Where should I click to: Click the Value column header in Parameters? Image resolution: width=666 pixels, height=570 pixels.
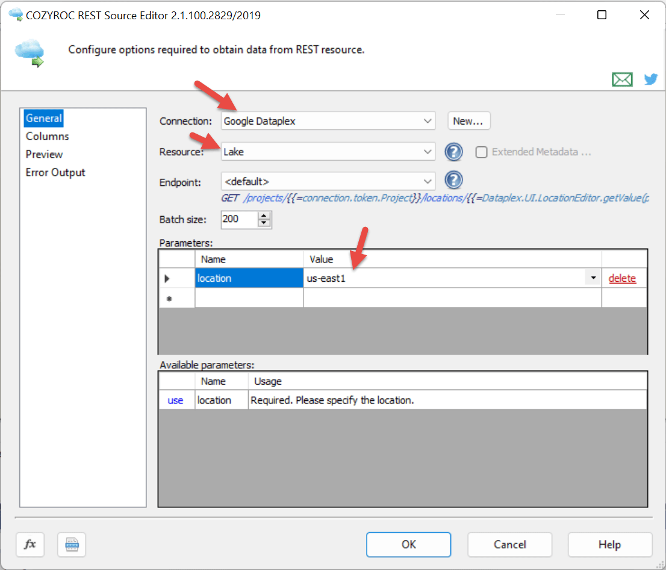pos(452,259)
